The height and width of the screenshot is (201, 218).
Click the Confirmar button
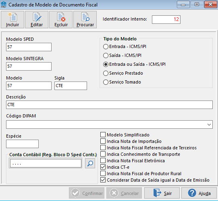87,193
